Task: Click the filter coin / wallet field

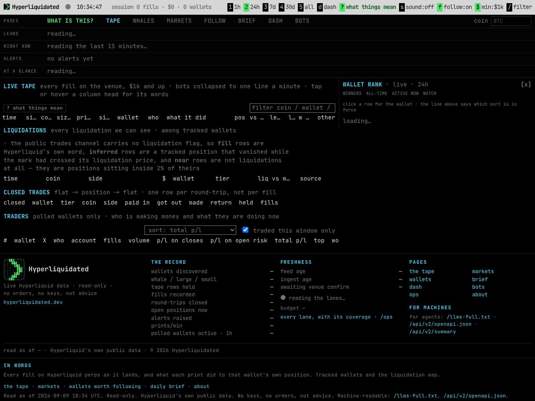Action: (292, 108)
